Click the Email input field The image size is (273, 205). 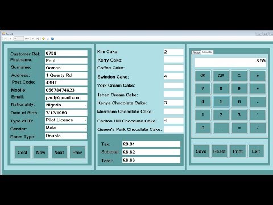tap(66, 97)
